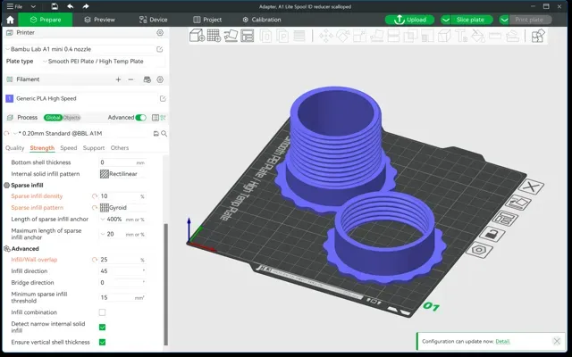Select the Mesh boolean tool
The height and width of the screenshot is (357, 572).
click(x=410, y=36)
